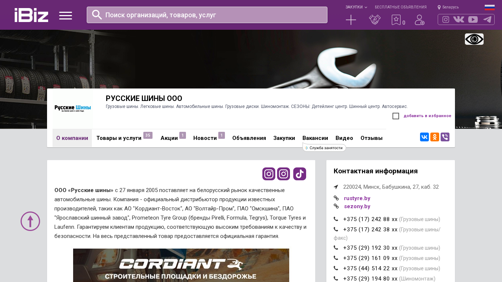Reveal phone +375 (17) 242 88 xx

(x=370, y=219)
